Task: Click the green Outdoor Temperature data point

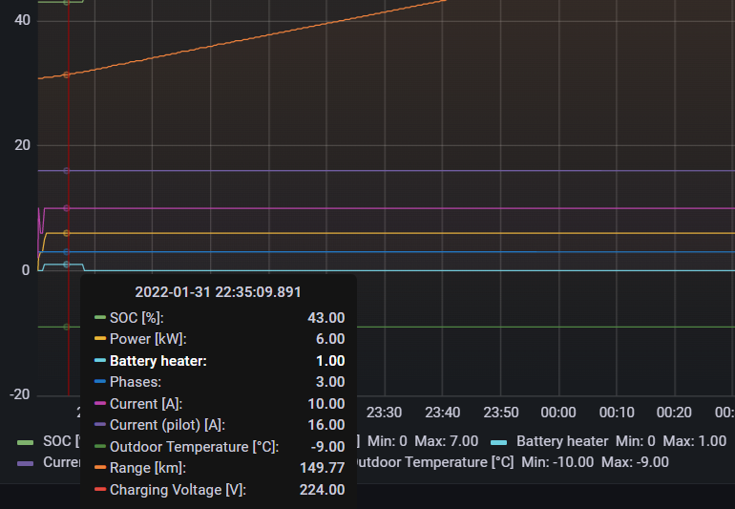Action: tap(66, 327)
